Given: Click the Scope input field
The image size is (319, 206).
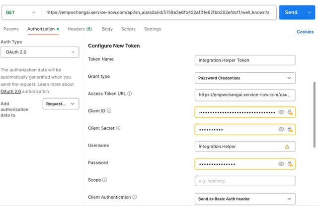Looking at the screenshot, I should (x=245, y=181).
